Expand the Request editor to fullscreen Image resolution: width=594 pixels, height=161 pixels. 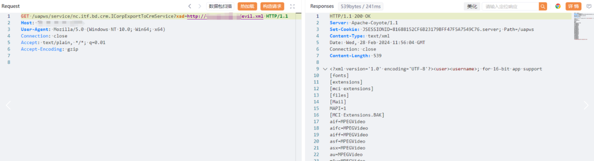coord(293,6)
